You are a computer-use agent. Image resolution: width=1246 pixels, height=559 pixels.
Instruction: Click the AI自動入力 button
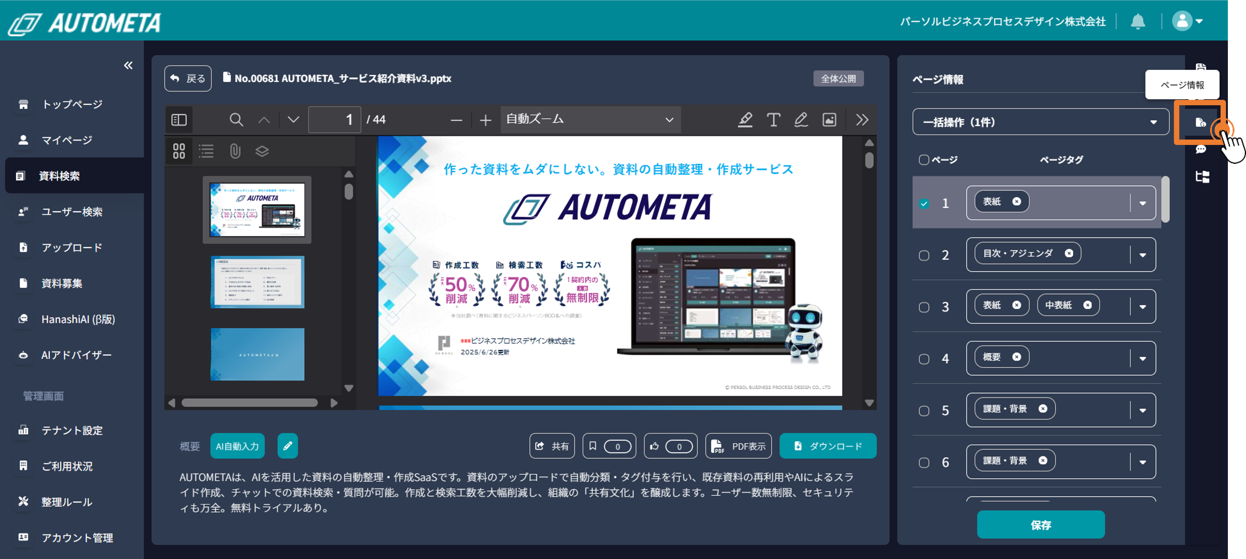pyautogui.click(x=237, y=446)
